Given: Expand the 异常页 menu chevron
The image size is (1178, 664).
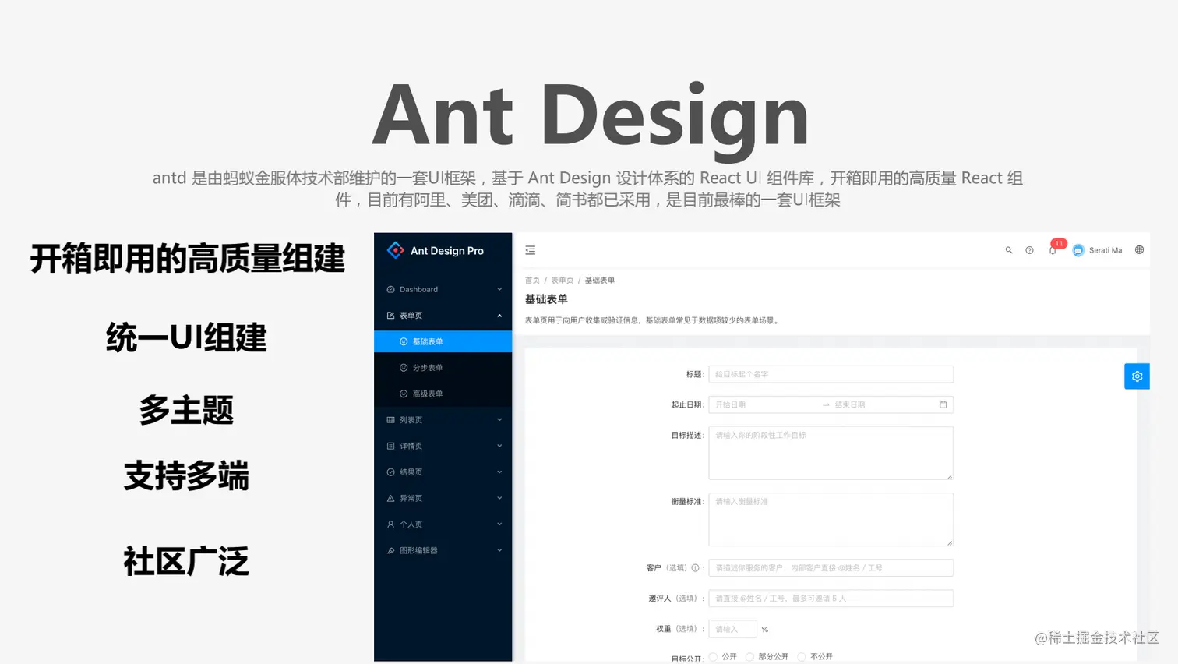Looking at the screenshot, I should tap(499, 498).
